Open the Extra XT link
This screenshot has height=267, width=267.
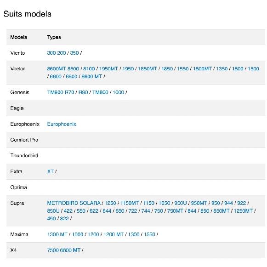(51, 171)
